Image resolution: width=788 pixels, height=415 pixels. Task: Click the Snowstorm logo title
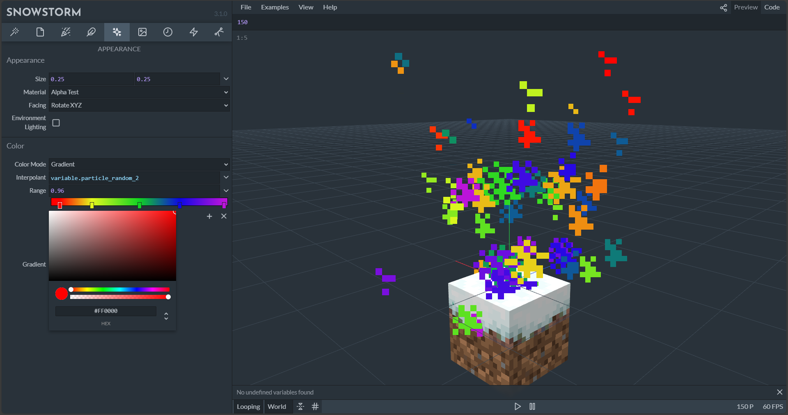pos(44,12)
